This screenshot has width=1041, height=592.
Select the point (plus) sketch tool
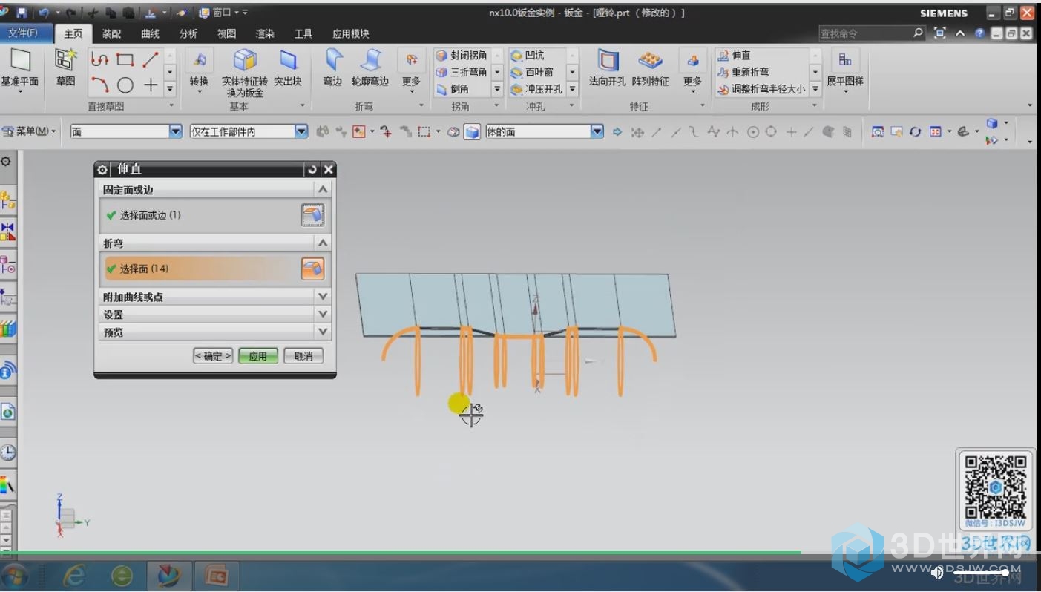(151, 85)
